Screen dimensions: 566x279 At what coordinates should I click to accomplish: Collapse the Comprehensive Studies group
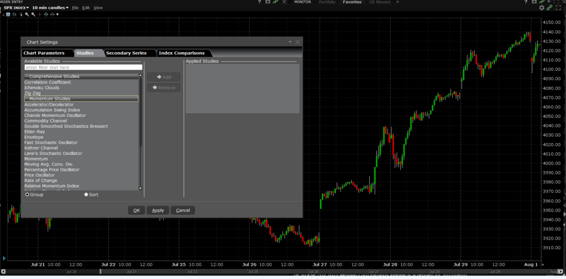(x=27, y=76)
